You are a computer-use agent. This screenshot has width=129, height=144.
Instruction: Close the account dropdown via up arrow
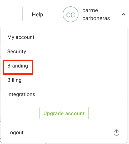123,15
